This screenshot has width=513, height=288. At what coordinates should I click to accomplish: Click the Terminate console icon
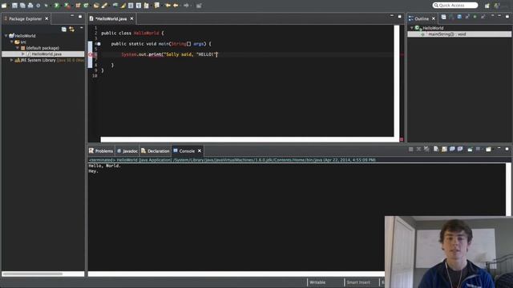[x=411, y=150]
